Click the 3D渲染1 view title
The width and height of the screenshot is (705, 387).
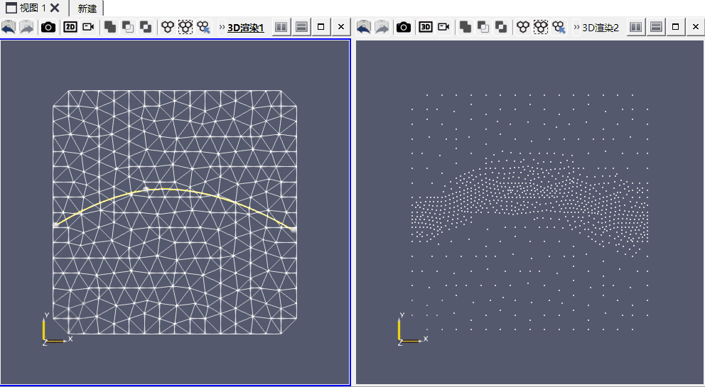[x=245, y=28]
